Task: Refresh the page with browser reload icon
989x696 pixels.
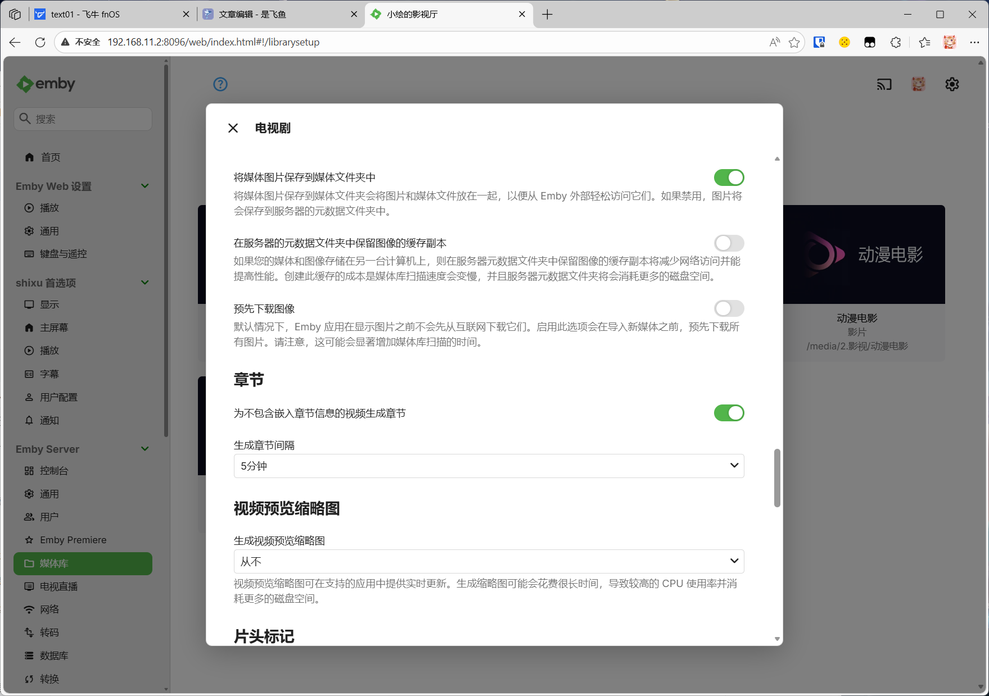Action: (x=40, y=42)
